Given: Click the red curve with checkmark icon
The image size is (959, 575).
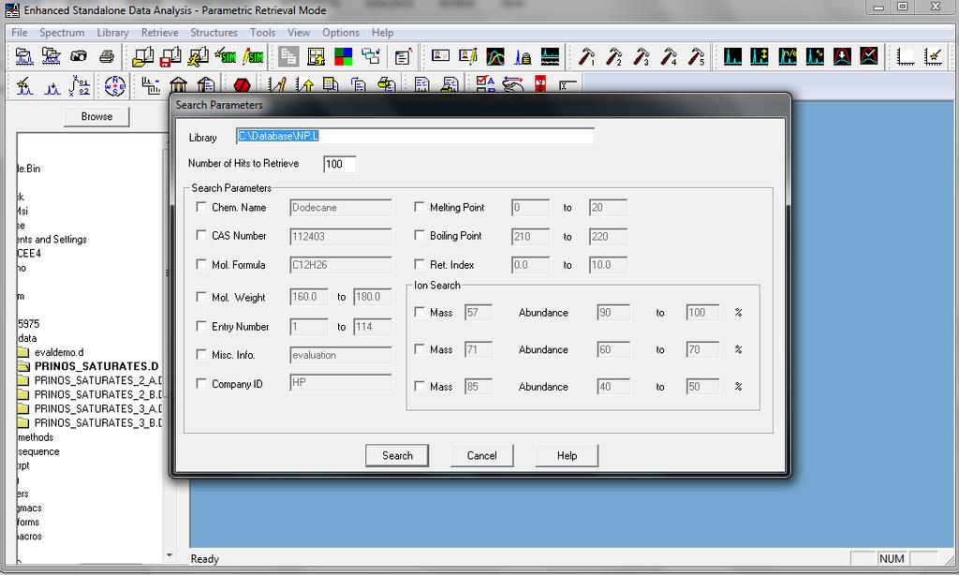Looking at the screenshot, I should pyautogui.click(x=869, y=57).
